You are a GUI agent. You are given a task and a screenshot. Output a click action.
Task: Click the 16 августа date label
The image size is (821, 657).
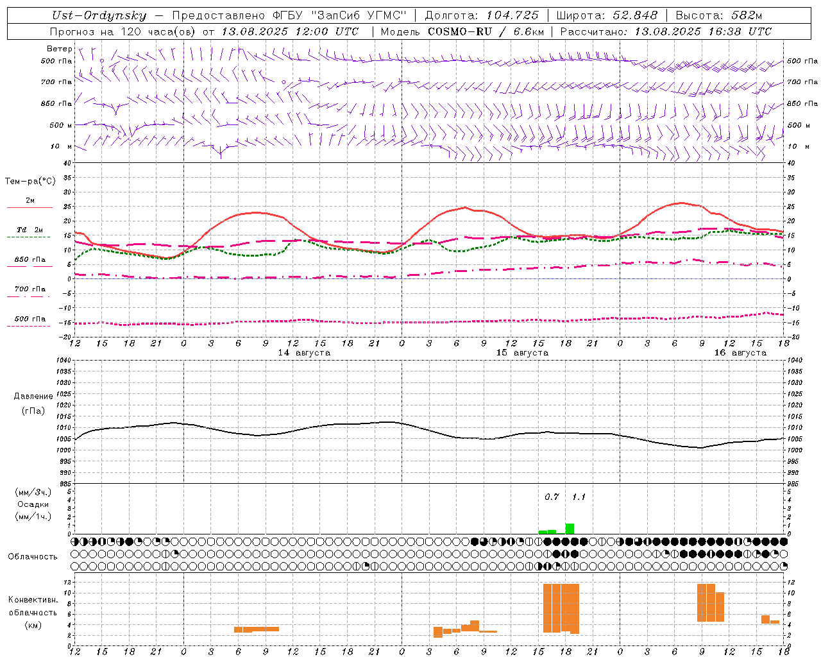tap(740, 353)
